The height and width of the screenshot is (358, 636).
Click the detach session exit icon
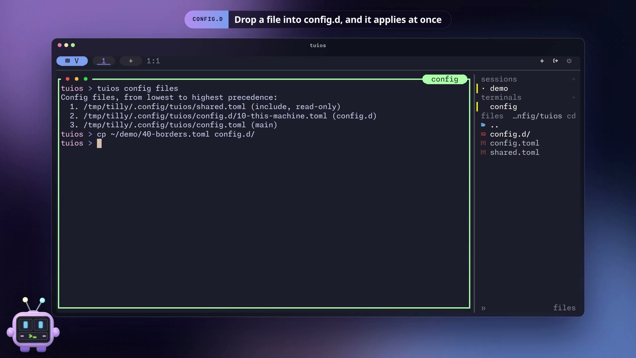tap(556, 61)
